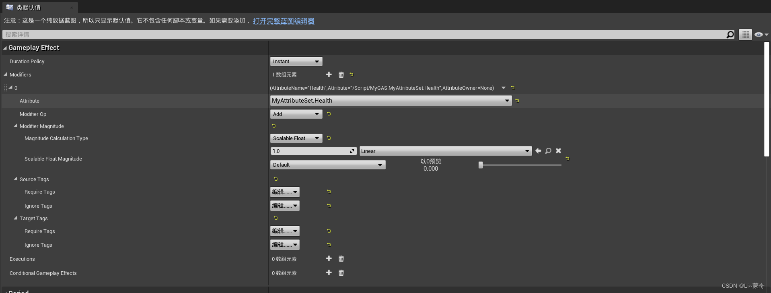Viewport: 771px width, 293px height.
Task: Reset Modifier index 0 to default
Action: coord(512,88)
